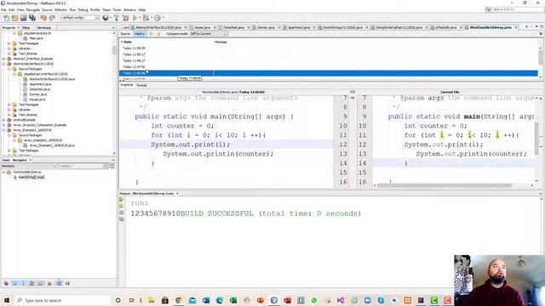
Task: Open the Tools menu
Action: point(118,9)
